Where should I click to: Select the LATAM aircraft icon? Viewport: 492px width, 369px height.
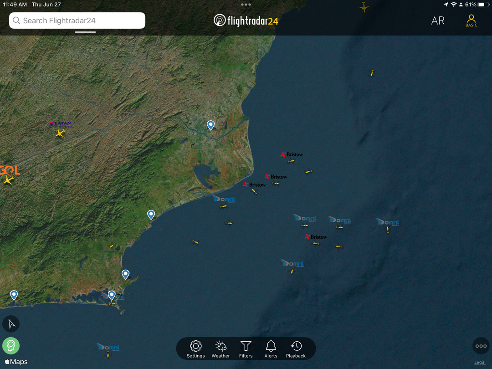tap(60, 133)
